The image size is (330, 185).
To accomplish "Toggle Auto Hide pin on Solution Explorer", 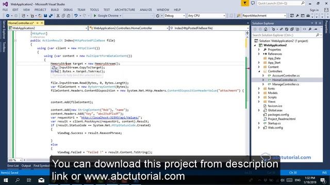I will click(x=316, y=23).
